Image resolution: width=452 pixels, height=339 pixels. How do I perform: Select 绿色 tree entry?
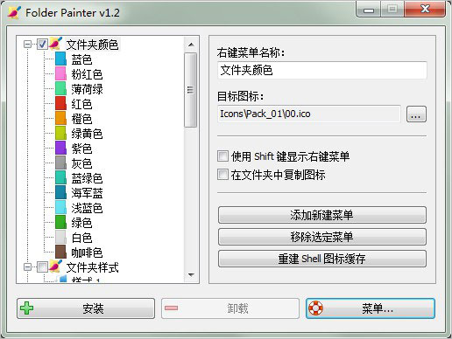(81, 223)
